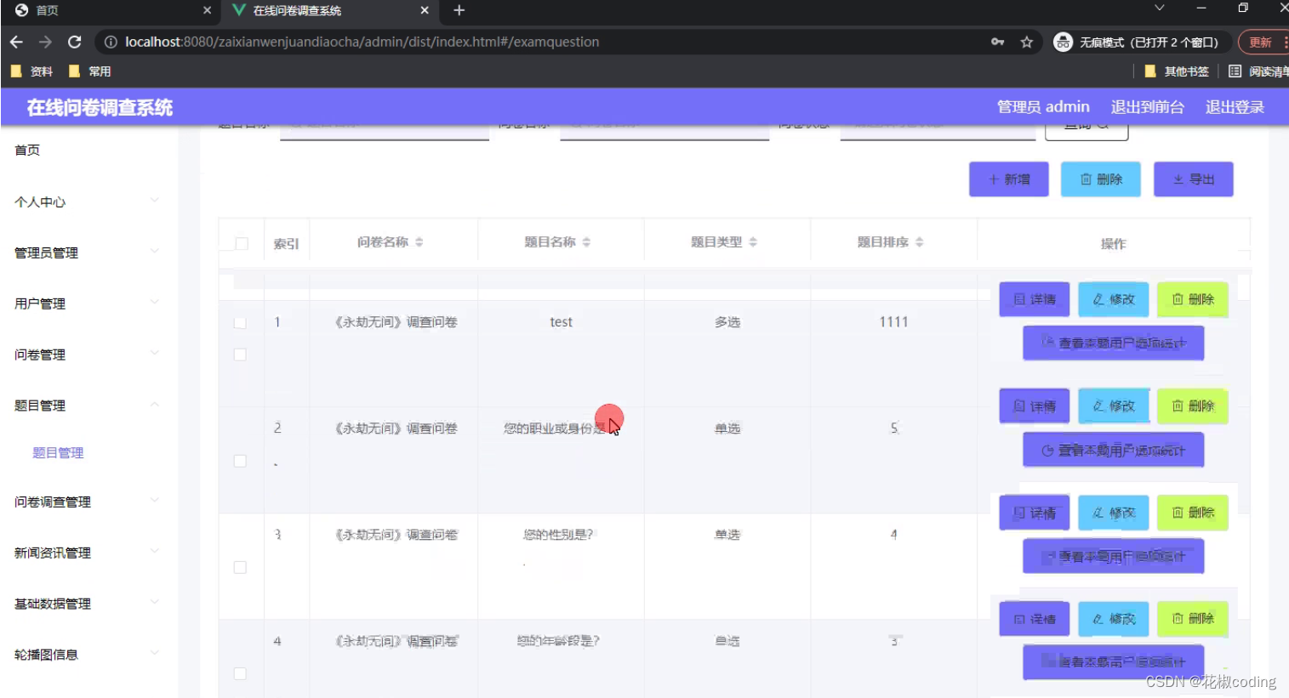Image resolution: width=1289 pixels, height=698 pixels.
Task: Open the 首页 item in sidebar
Action: pos(26,150)
